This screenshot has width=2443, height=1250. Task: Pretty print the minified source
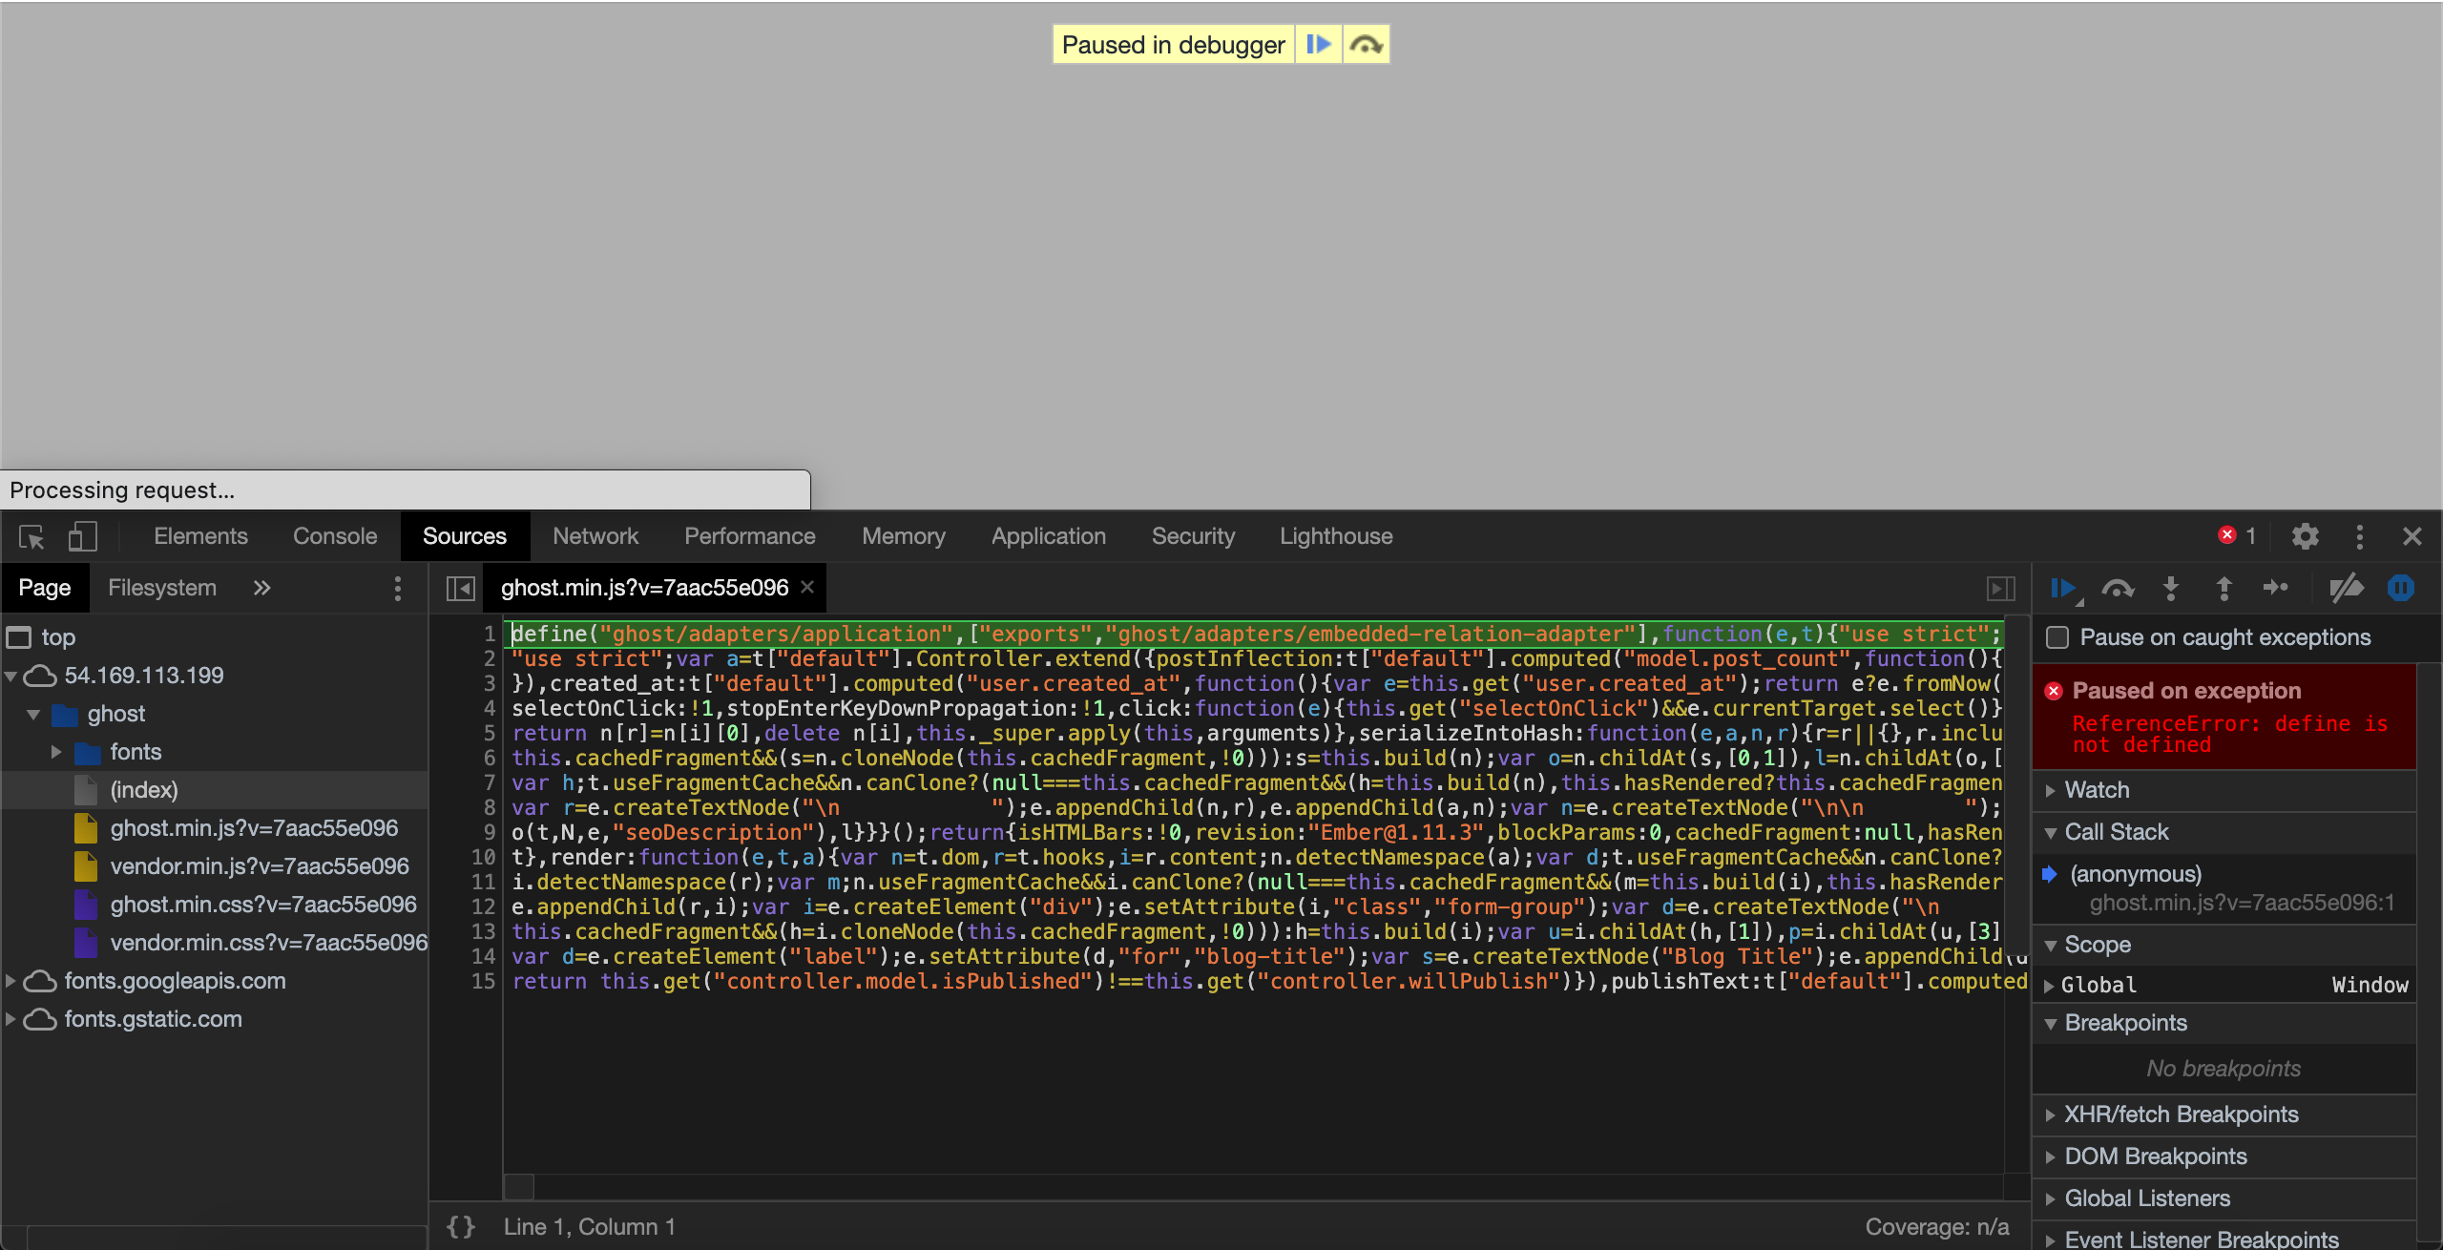point(461,1227)
